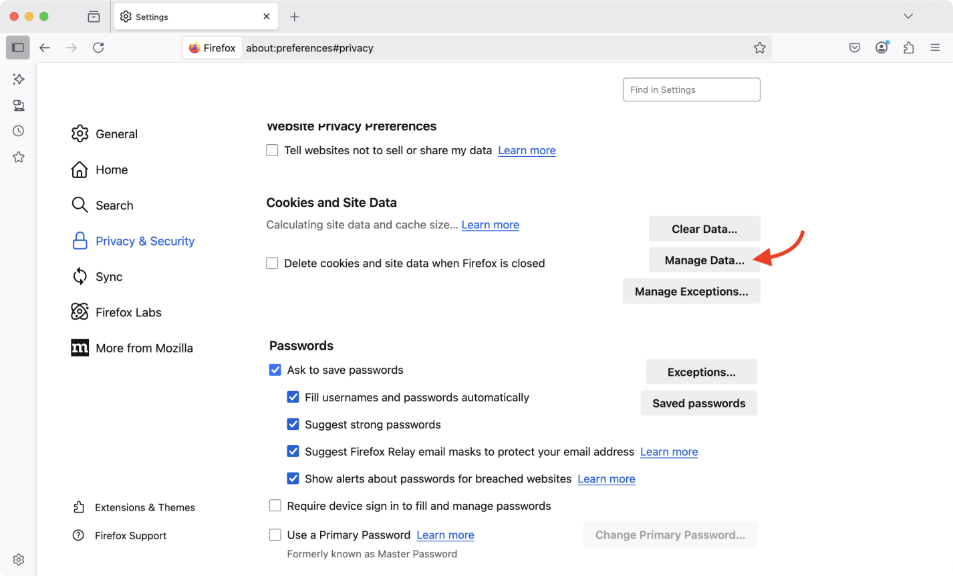Uncheck Suggest strong passwords
Viewport: 953px width, 576px height.
[x=293, y=424]
